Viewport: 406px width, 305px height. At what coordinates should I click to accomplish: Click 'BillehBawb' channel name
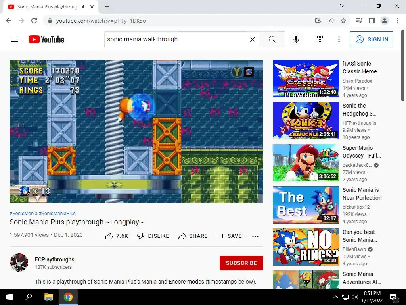point(354,249)
